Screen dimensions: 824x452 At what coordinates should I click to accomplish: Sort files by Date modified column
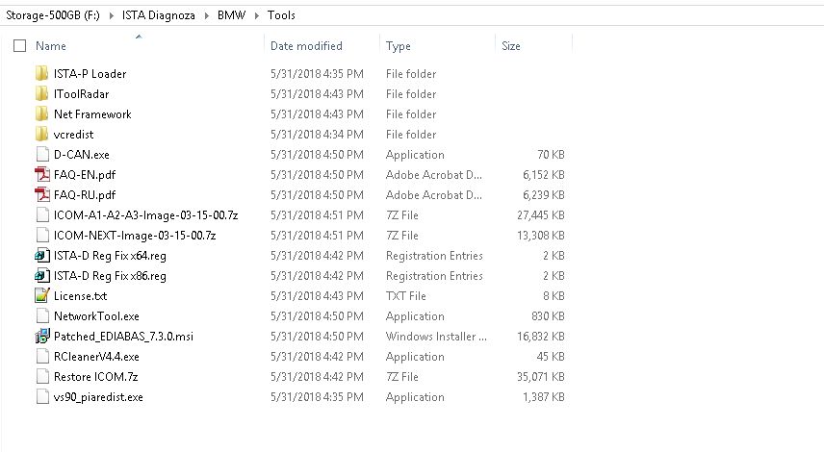(305, 45)
